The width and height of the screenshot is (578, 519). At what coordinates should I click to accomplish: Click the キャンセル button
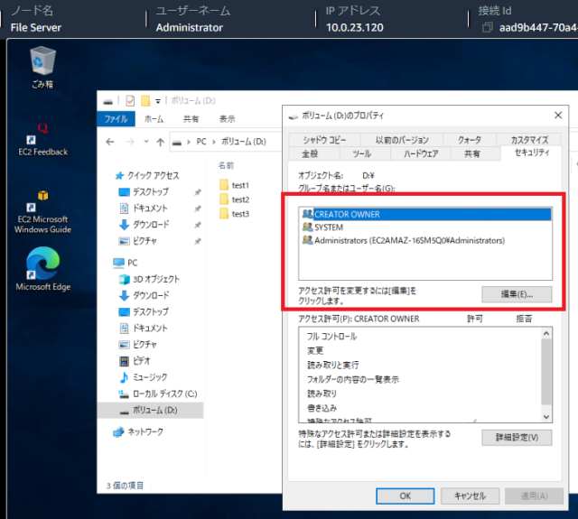pos(470,496)
